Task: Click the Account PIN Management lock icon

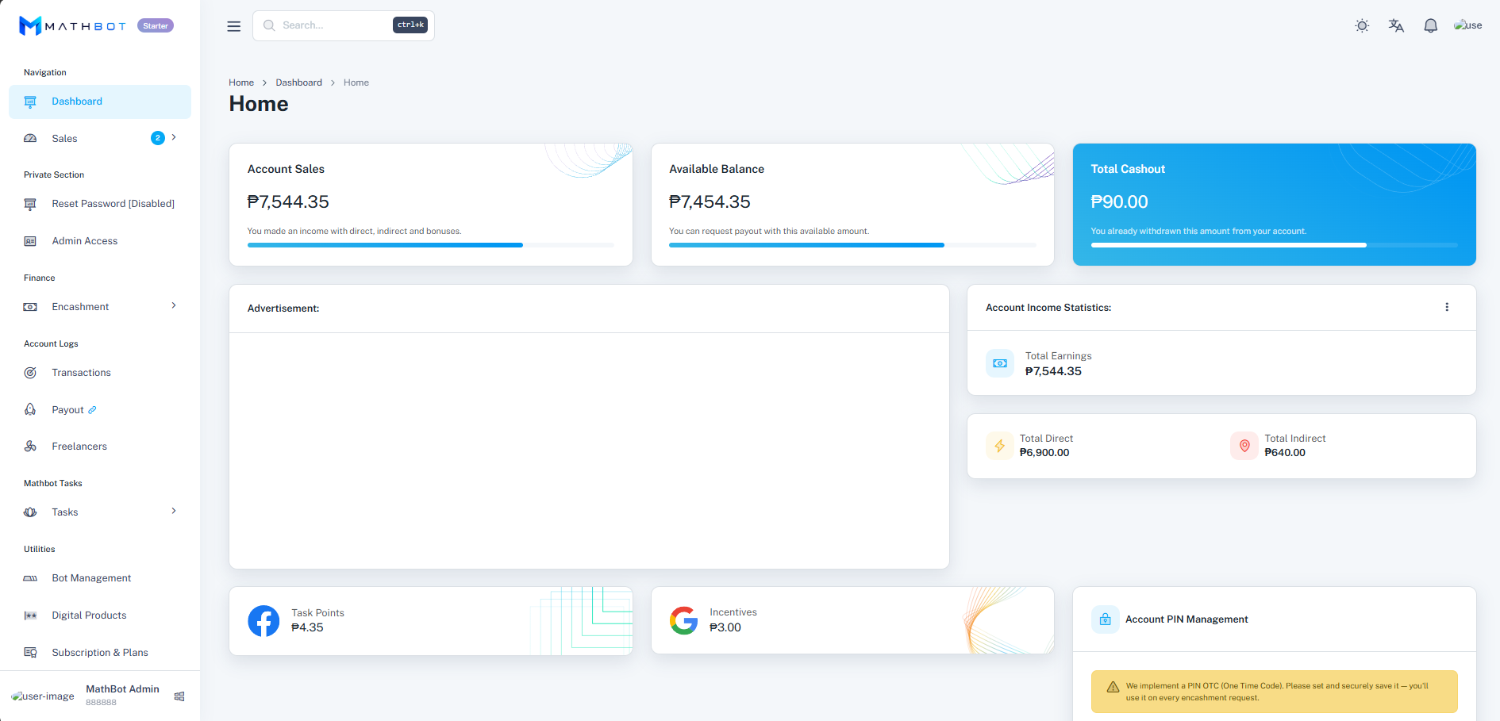Action: coord(1105,619)
